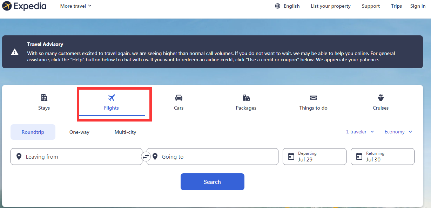
Task: Click the Leaving from input field
Action: (76, 157)
